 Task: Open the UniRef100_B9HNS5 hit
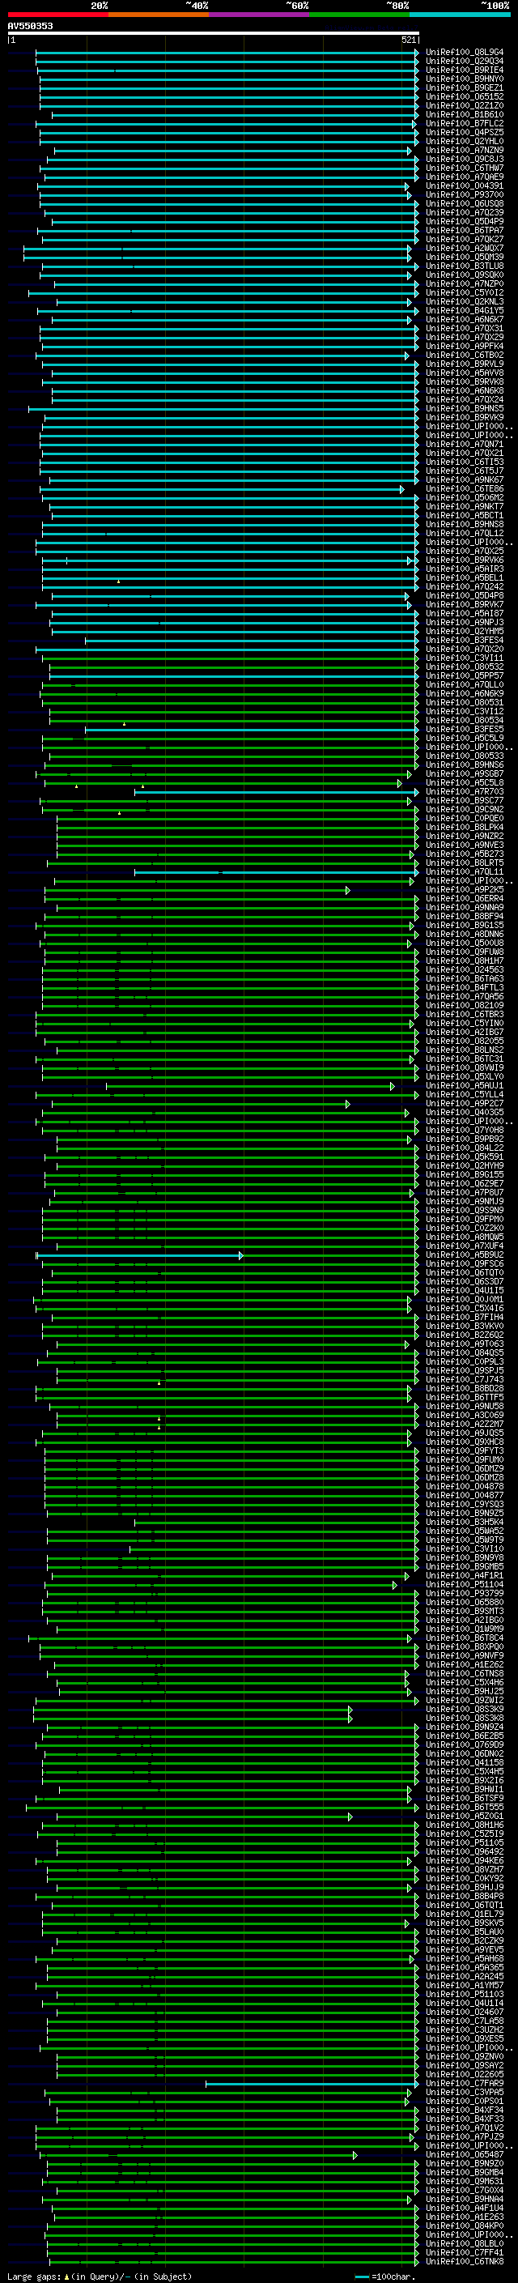[x=465, y=408]
